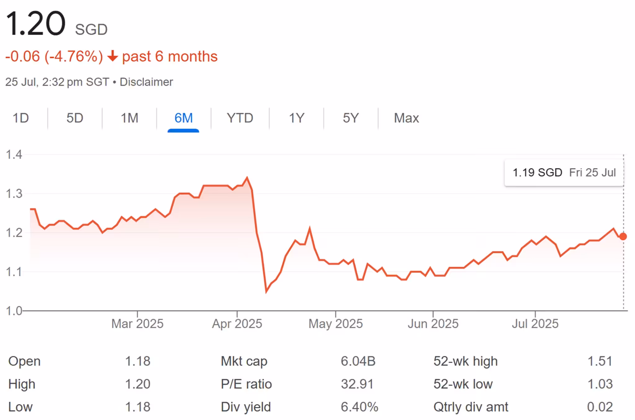The width and height of the screenshot is (635, 420).
Task: Click the active 6M tab
Action: 183,118
